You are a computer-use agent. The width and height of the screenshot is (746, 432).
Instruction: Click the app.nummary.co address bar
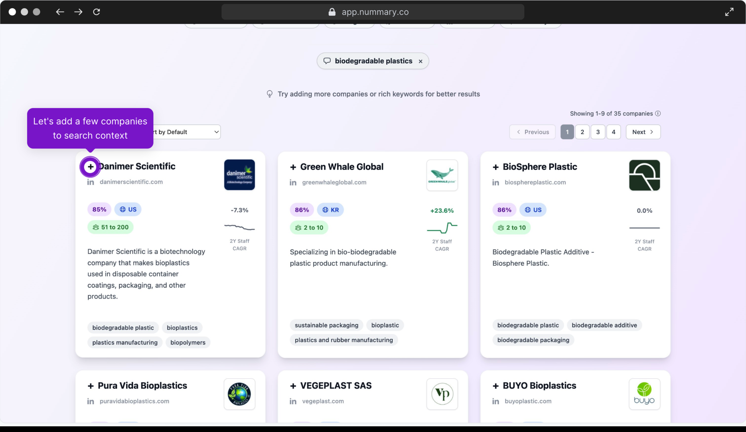(x=373, y=12)
